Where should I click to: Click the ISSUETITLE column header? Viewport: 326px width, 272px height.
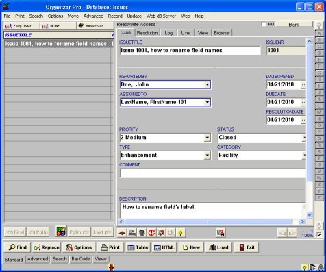click(x=58, y=35)
